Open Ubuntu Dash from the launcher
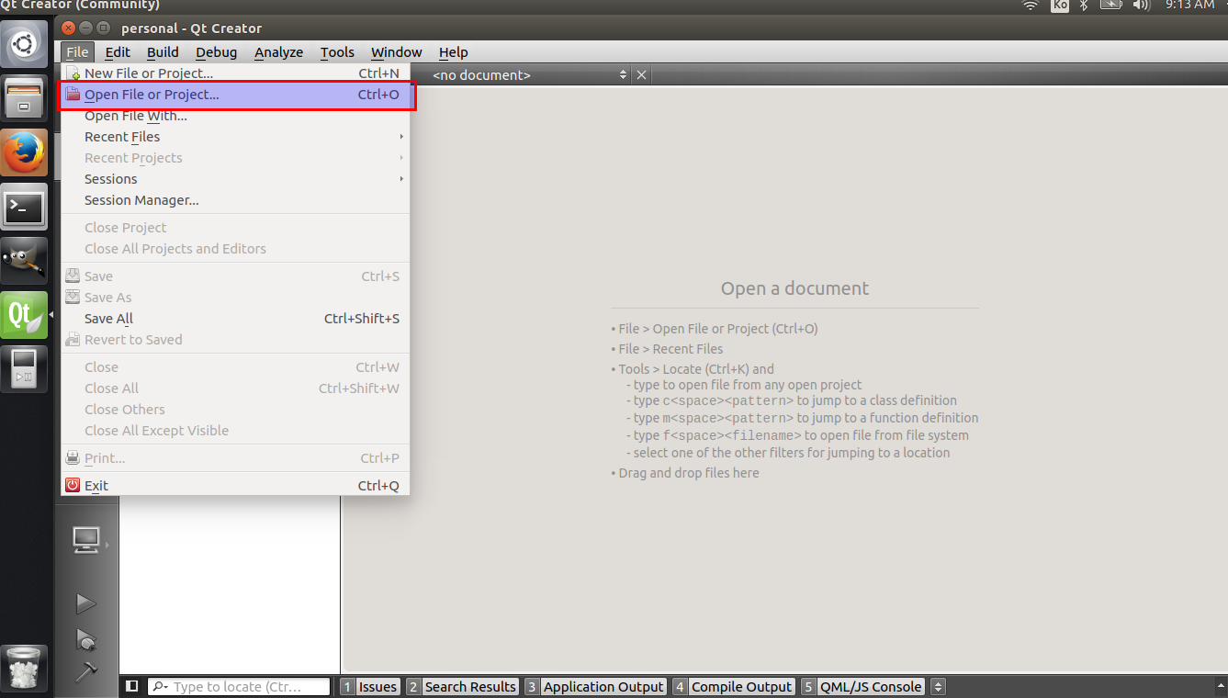 [24, 43]
